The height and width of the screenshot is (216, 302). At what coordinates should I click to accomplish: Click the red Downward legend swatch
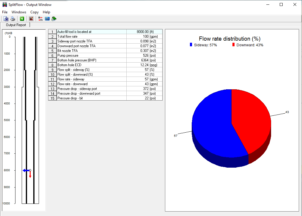click(x=234, y=45)
